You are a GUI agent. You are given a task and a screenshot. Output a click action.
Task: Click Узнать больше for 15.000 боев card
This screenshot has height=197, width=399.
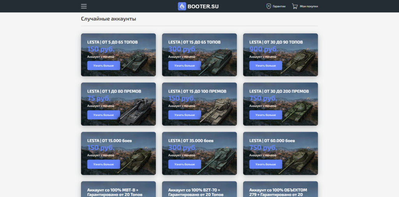coord(104,164)
